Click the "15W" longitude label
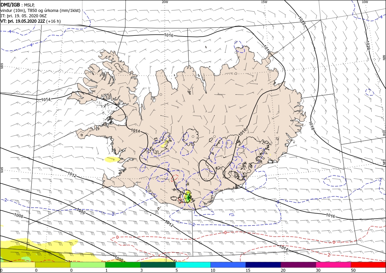The image size is (386, 273). (264, 2)
